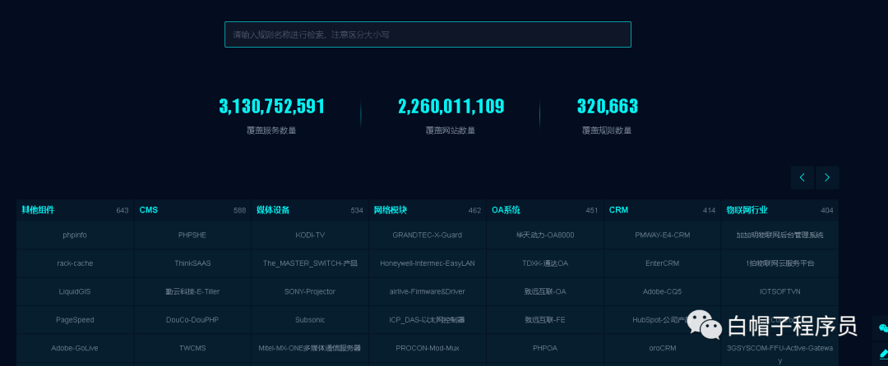Open the feedback pencil side icon
888x366 pixels.
881,354
